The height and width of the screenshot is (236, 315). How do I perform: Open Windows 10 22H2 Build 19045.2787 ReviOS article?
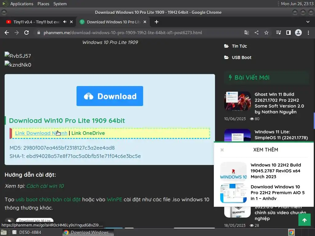click(x=276, y=171)
